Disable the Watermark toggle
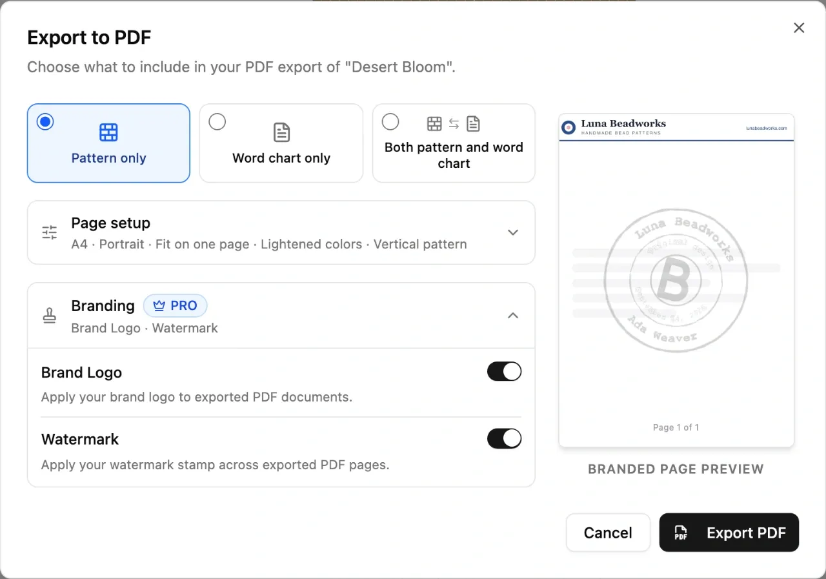This screenshot has height=579, width=826. 504,439
